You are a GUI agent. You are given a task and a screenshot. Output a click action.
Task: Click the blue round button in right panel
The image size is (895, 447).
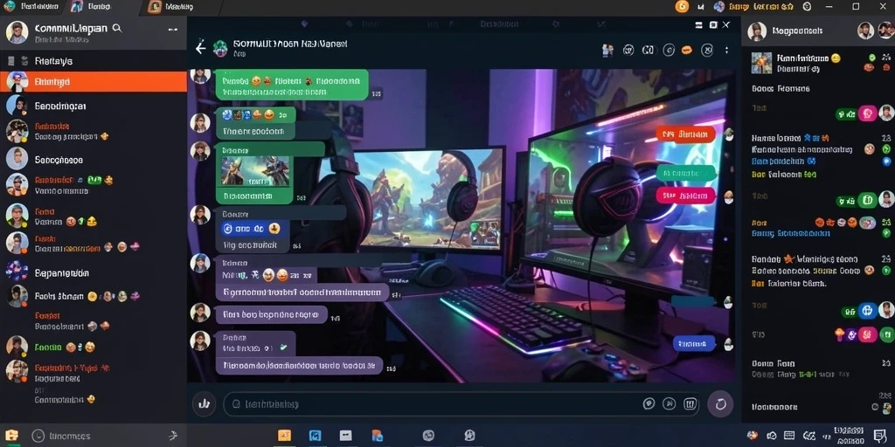click(868, 311)
